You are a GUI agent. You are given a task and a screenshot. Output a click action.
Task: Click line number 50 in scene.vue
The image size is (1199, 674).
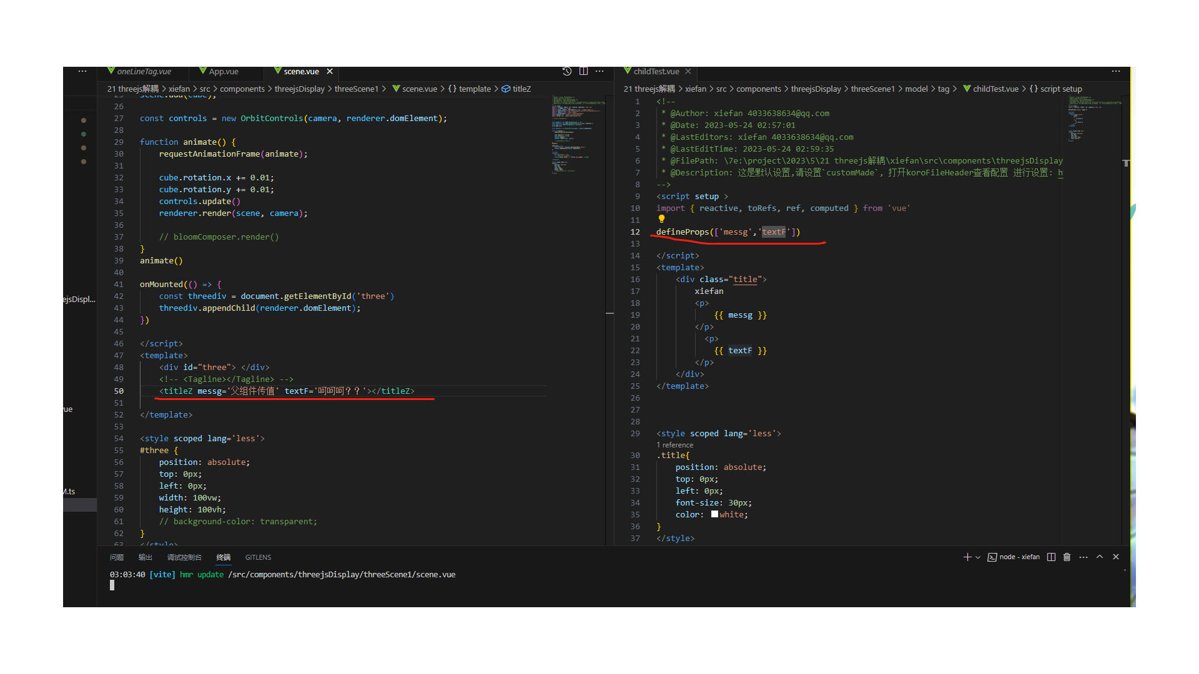[119, 391]
